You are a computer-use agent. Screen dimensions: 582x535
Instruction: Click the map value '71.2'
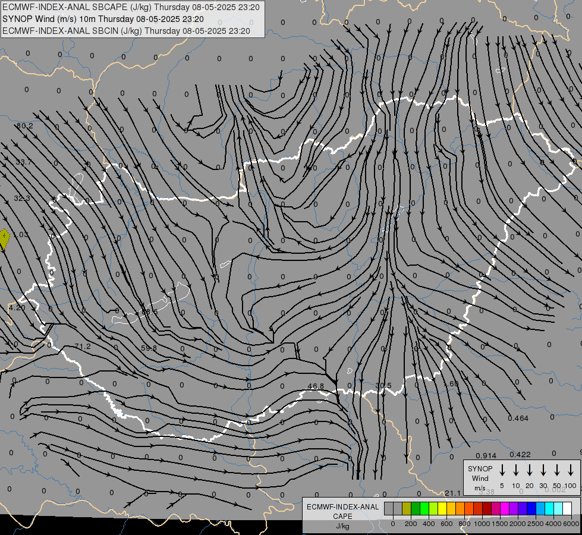pos(83,347)
